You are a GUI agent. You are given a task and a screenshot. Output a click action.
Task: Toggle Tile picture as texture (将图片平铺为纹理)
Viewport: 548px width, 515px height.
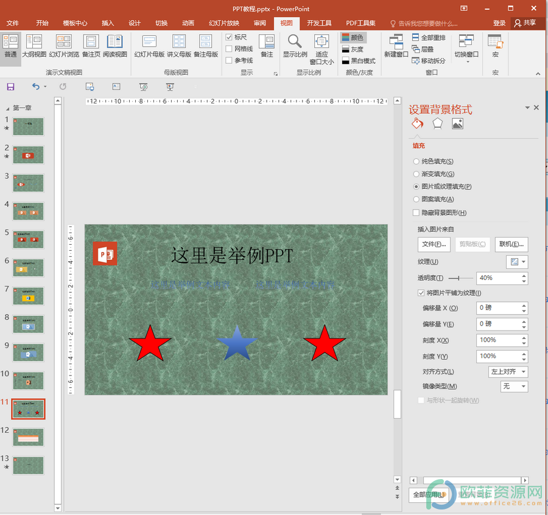pyautogui.click(x=421, y=293)
